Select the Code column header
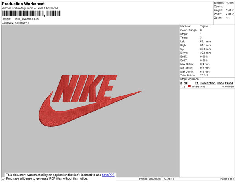Screen dimensions: 236x182 click(x=220, y=83)
